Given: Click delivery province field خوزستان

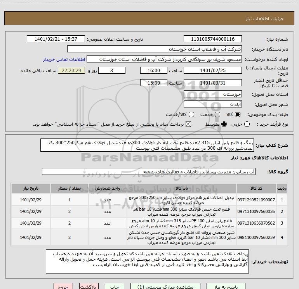Looking at the screenshot, I should point(213,94).
